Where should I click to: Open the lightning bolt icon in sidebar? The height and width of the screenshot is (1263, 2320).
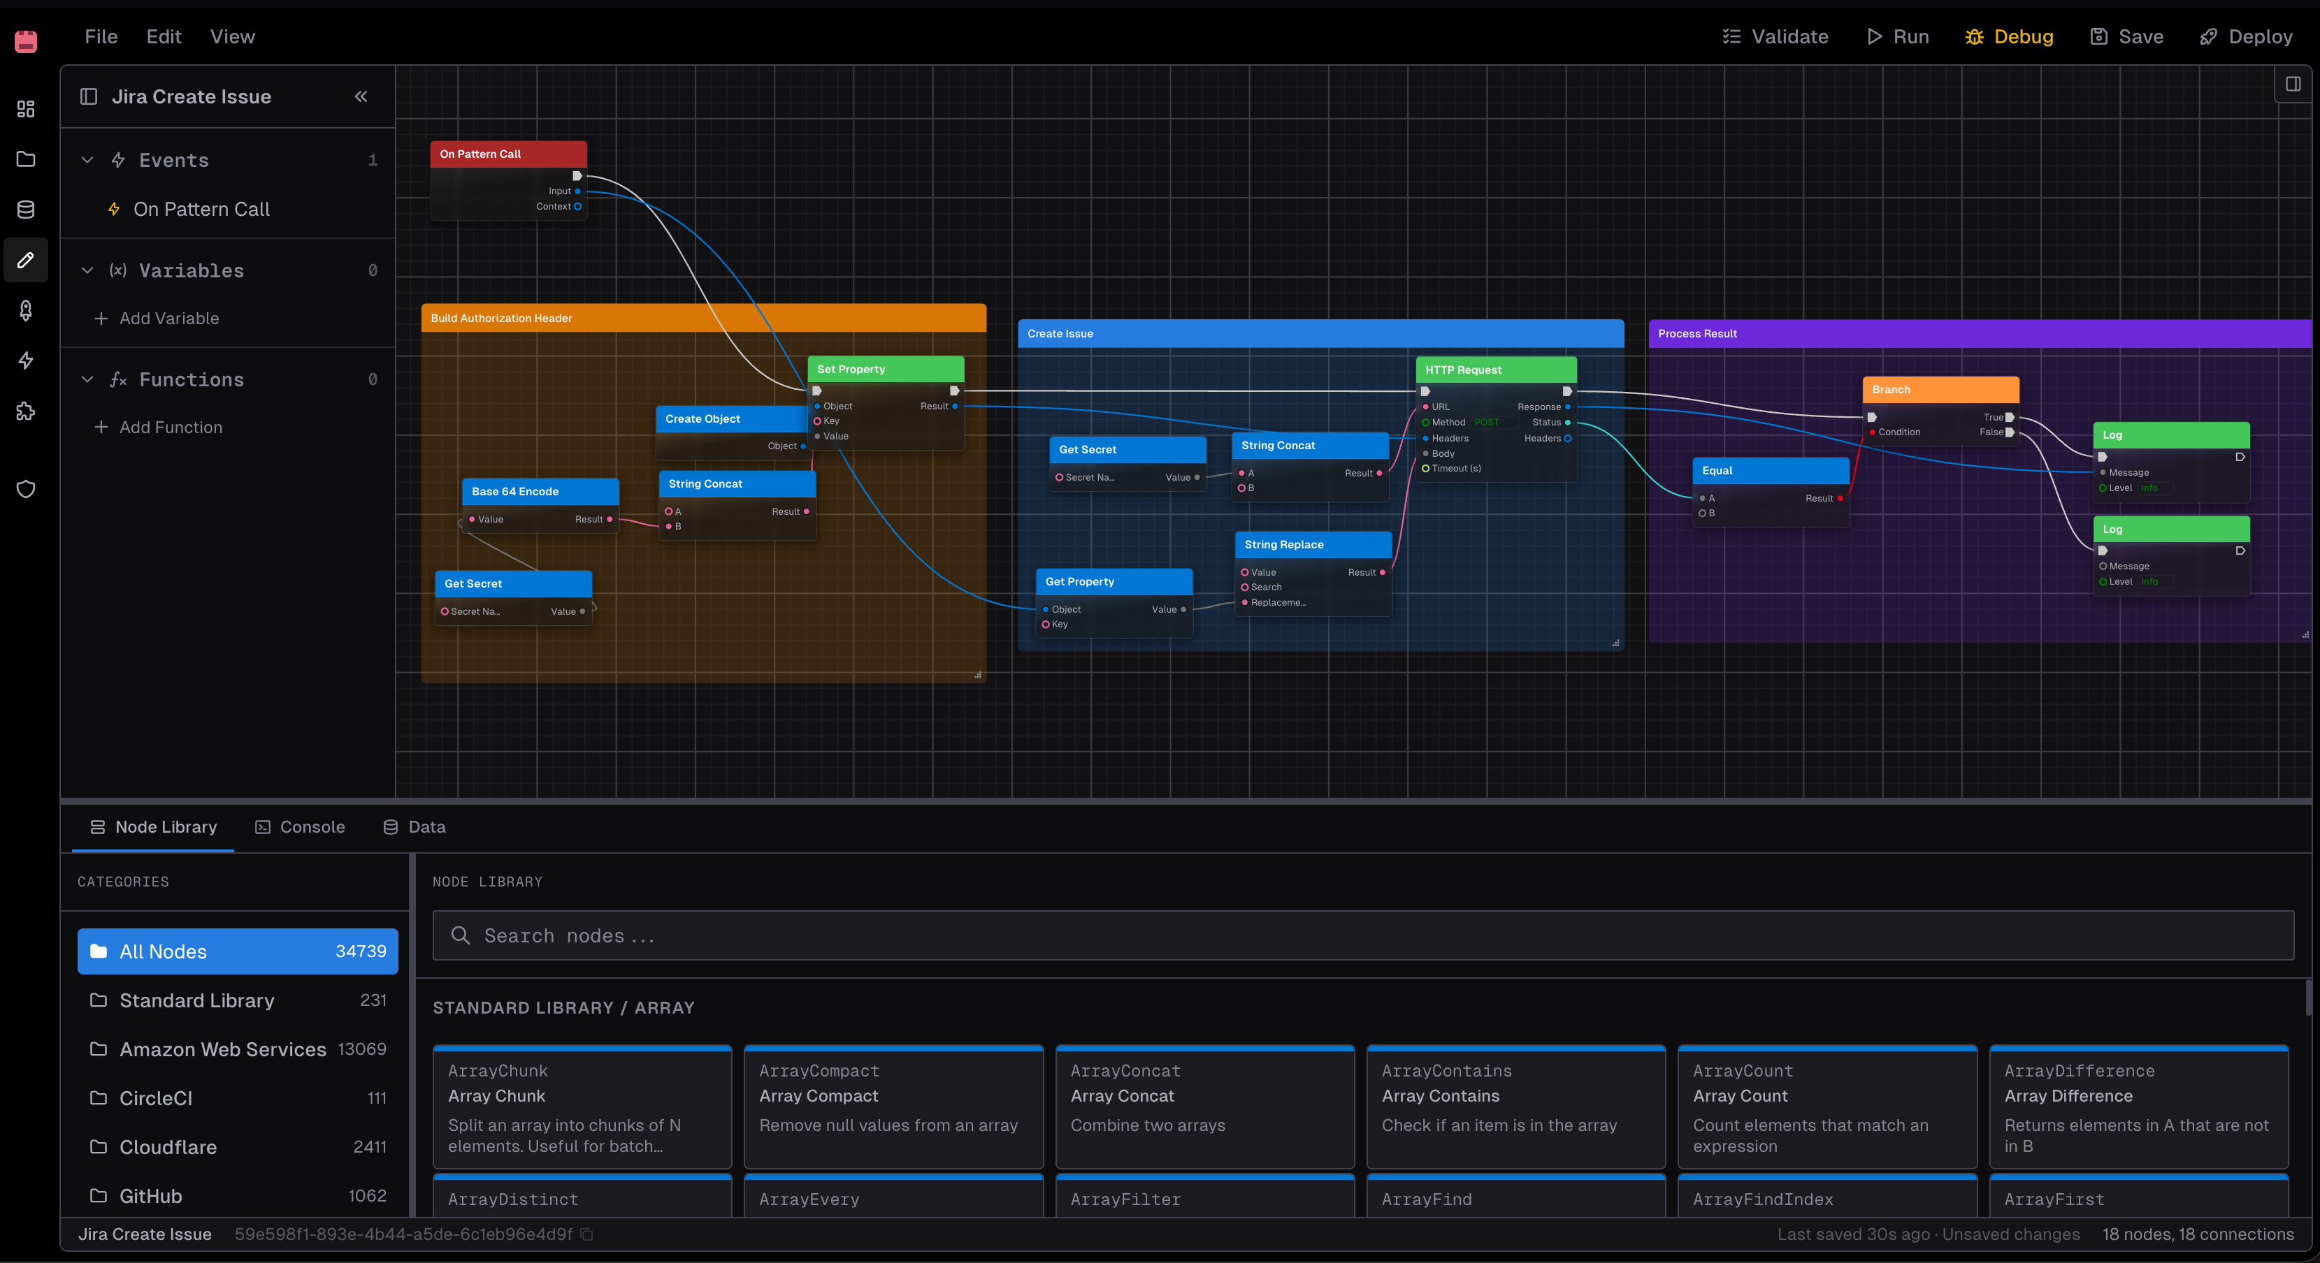tap(26, 361)
